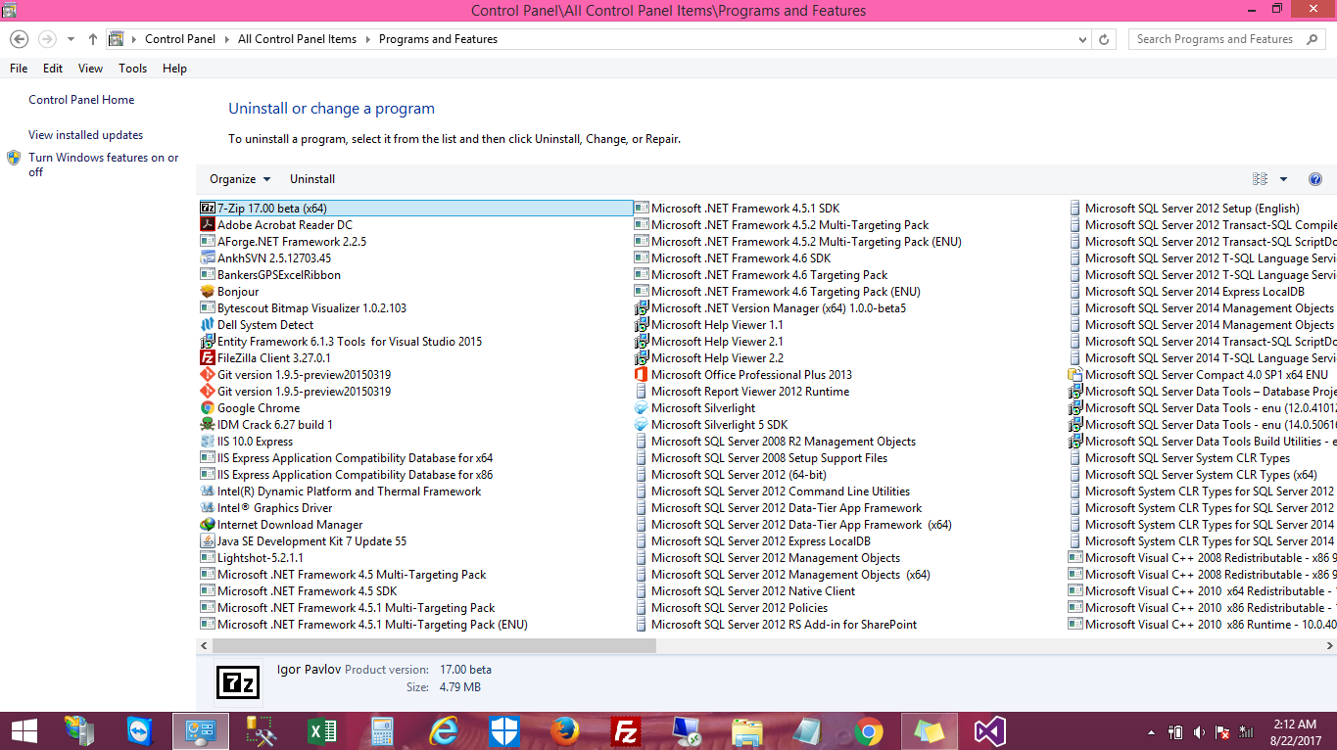The image size is (1337, 750).
Task: Open the View menu
Action: tap(90, 69)
